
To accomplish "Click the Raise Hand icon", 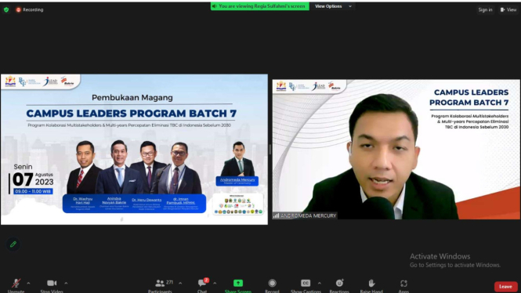I will [371, 283].
